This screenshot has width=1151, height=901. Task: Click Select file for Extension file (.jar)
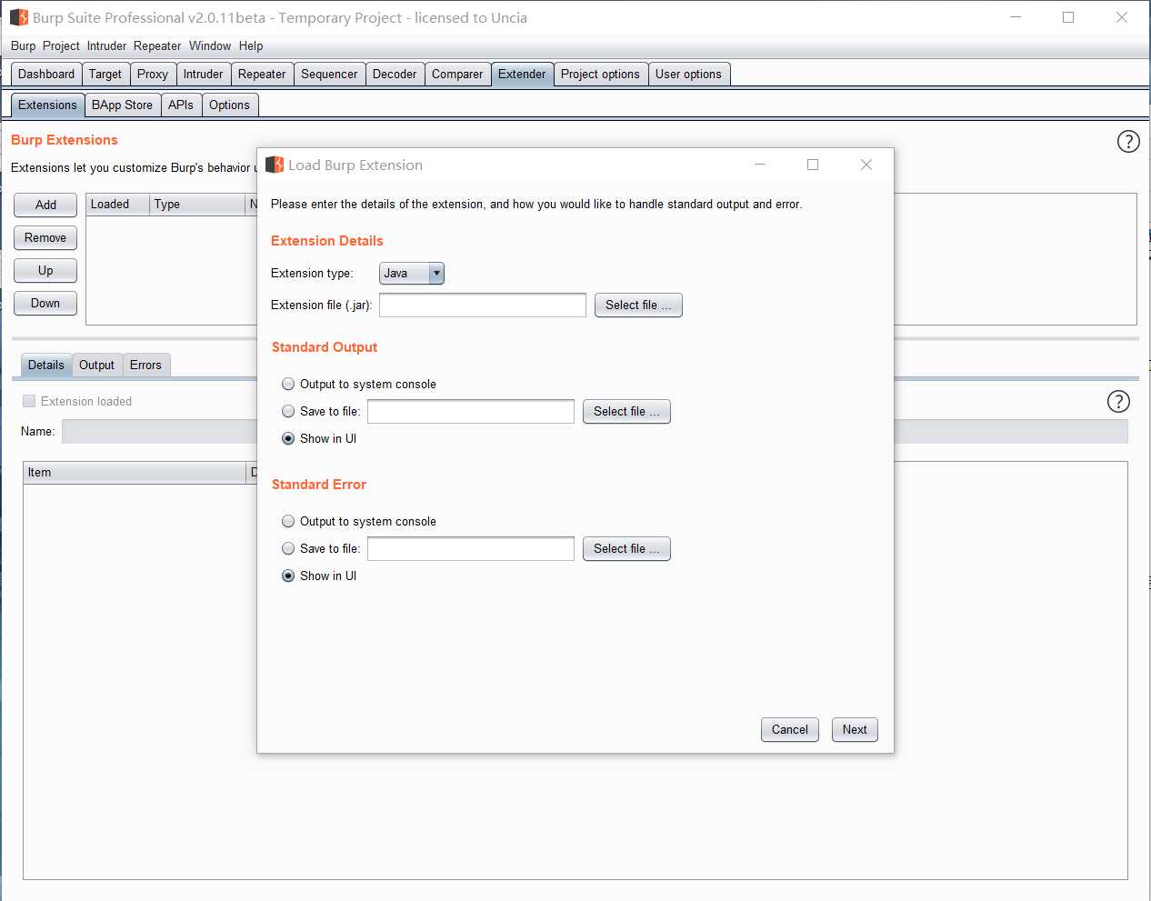(638, 305)
